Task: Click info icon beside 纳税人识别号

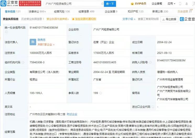Action: coord(150,62)
